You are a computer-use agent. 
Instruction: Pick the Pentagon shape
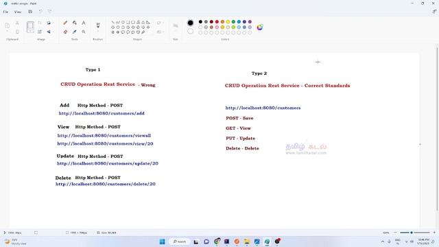118,27
